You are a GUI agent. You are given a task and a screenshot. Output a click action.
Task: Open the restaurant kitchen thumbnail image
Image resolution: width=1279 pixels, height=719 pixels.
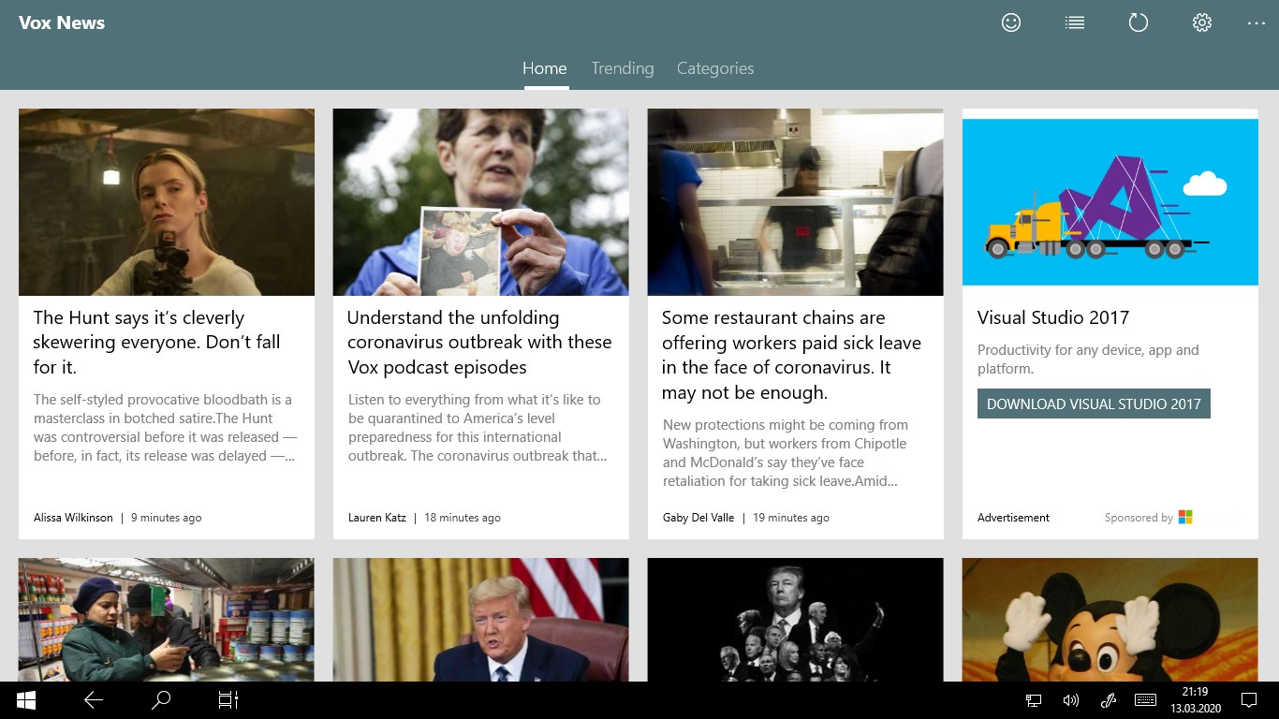coord(796,202)
